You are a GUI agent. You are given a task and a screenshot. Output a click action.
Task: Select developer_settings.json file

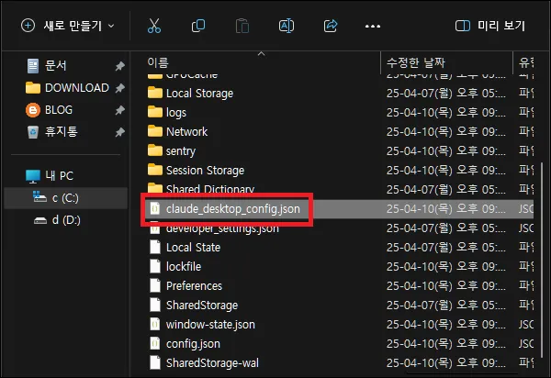pyautogui.click(x=222, y=228)
